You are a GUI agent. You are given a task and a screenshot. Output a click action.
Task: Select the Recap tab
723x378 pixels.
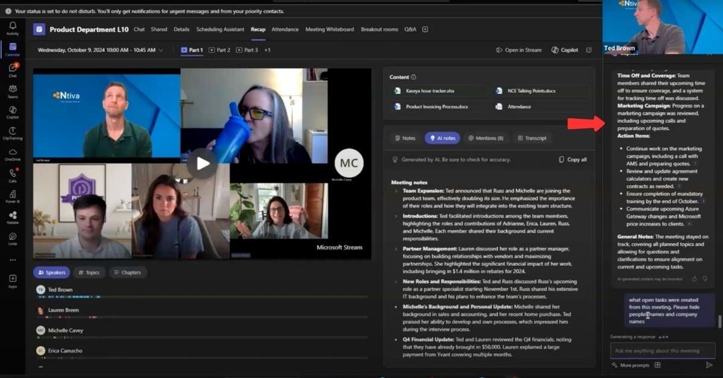258,29
